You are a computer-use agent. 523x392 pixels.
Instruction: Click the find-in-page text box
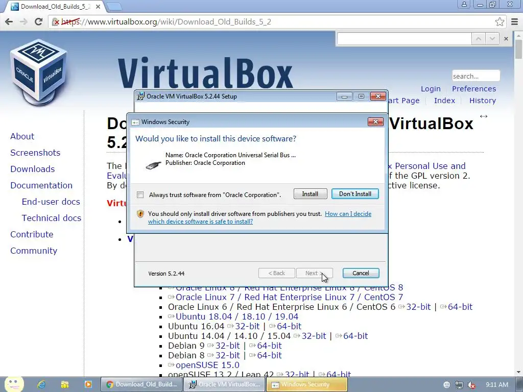[405, 39]
